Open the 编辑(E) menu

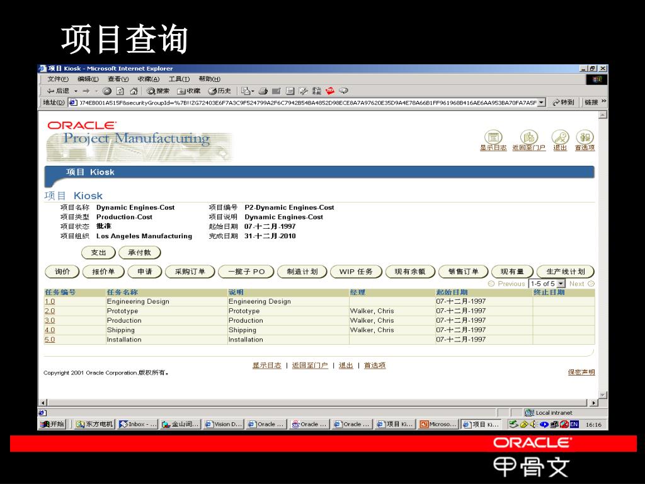(88, 79)
